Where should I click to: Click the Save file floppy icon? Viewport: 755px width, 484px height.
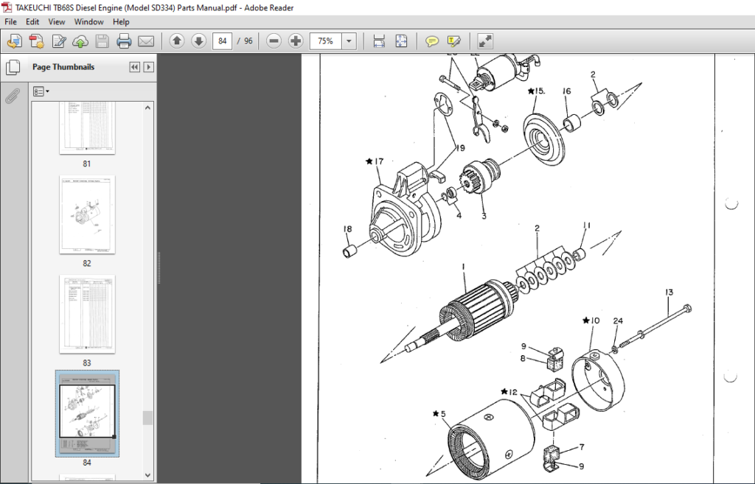pos(102,41)
